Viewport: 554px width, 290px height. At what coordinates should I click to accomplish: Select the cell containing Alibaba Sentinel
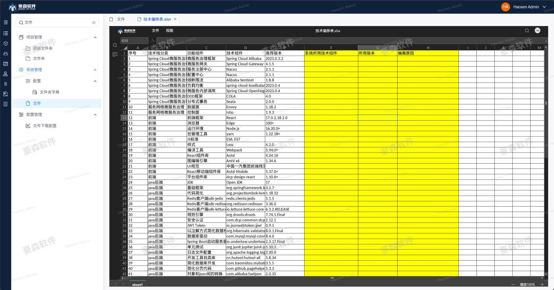pyautogui.click(x=245, y=80)
